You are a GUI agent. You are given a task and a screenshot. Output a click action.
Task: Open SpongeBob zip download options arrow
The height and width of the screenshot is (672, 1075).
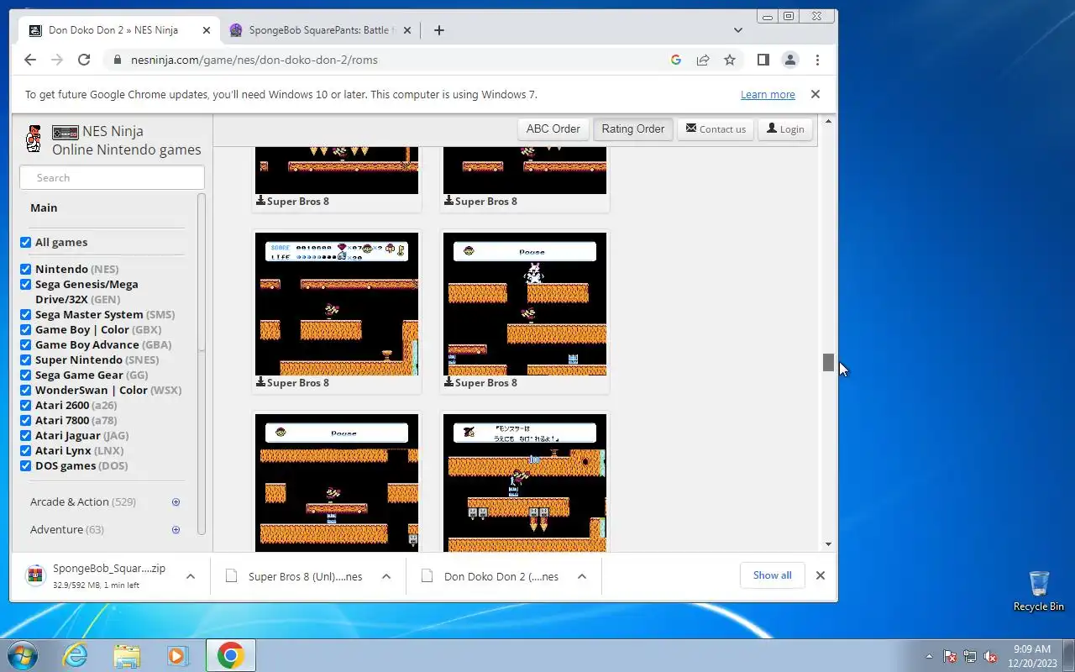[191, 576]
